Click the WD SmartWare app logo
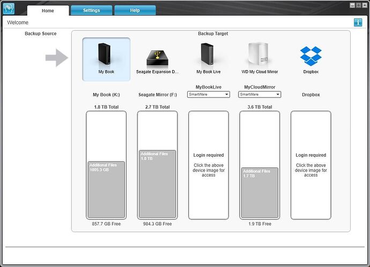This screenshot has height=267, width=370. [9, 9]
